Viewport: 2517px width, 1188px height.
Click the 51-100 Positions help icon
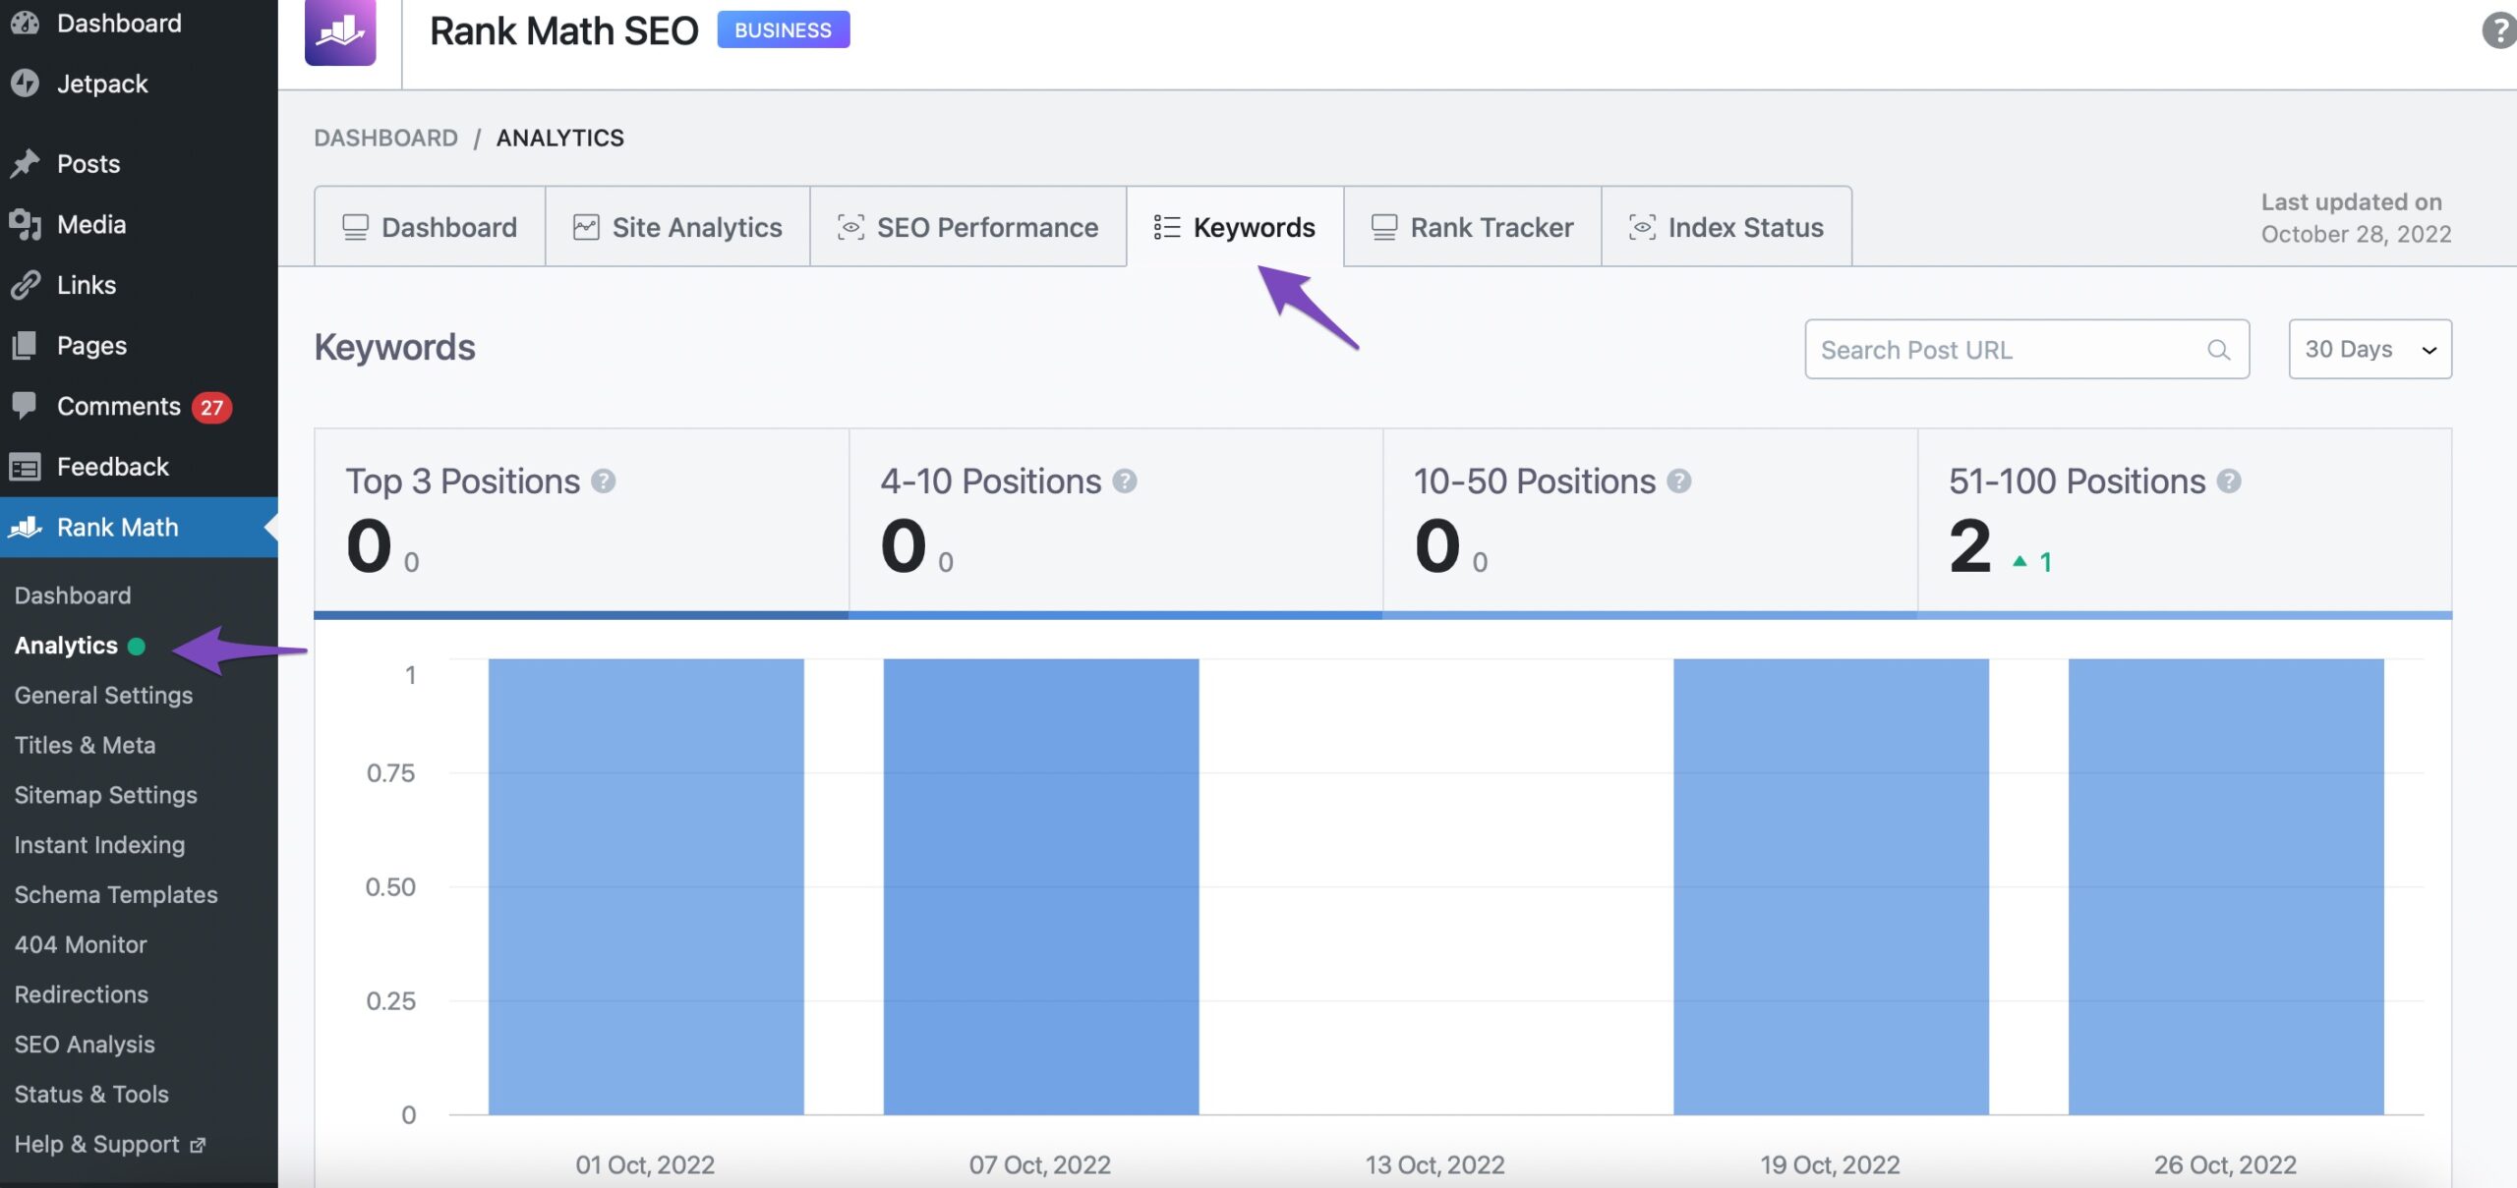point(2229,481)
